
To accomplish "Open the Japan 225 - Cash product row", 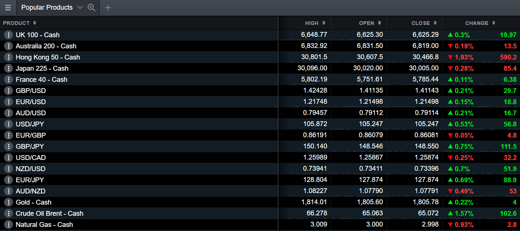I will click(x=42, y=68).
